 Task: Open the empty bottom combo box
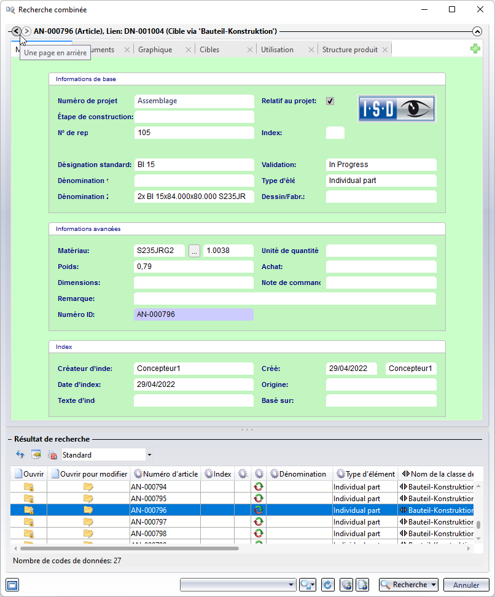pos(238,585)
